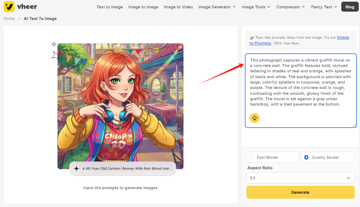Click the Blog button

(x=350, y=7)
